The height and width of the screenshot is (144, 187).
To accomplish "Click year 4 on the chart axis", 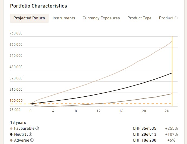I will tap(53, 111).
